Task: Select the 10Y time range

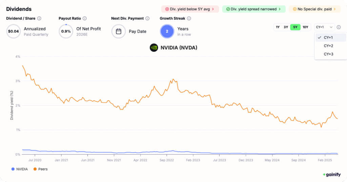Action: tap(305, 27)
